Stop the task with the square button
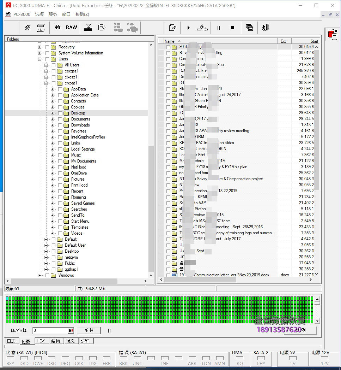This screenshot has width=341, height=370. (x=232, y=28)
